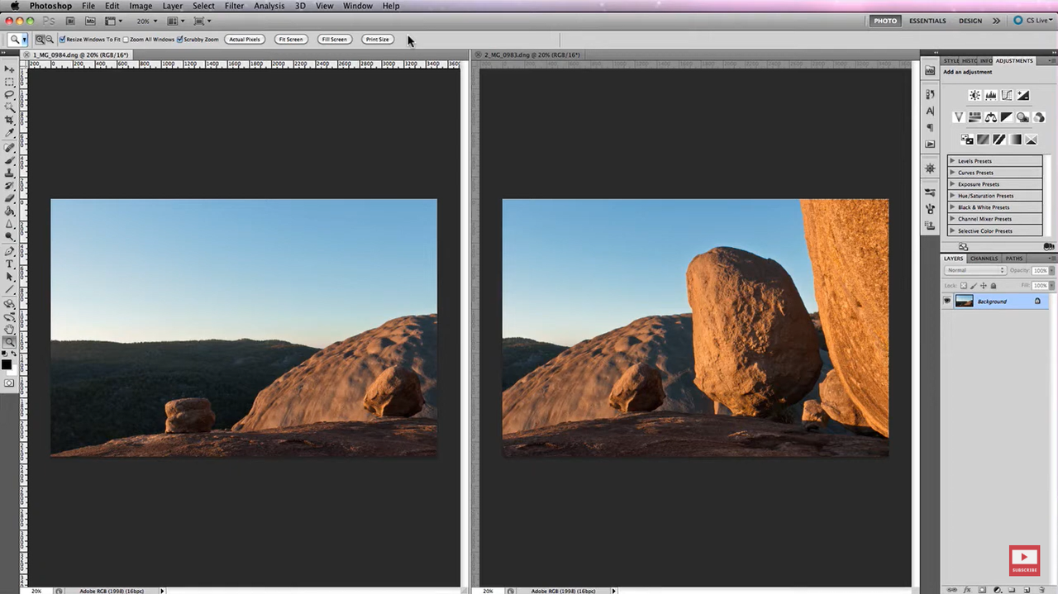1058x594 pixels.
Task: Hide the Background layer visibility
Action: tap(947, 301)
